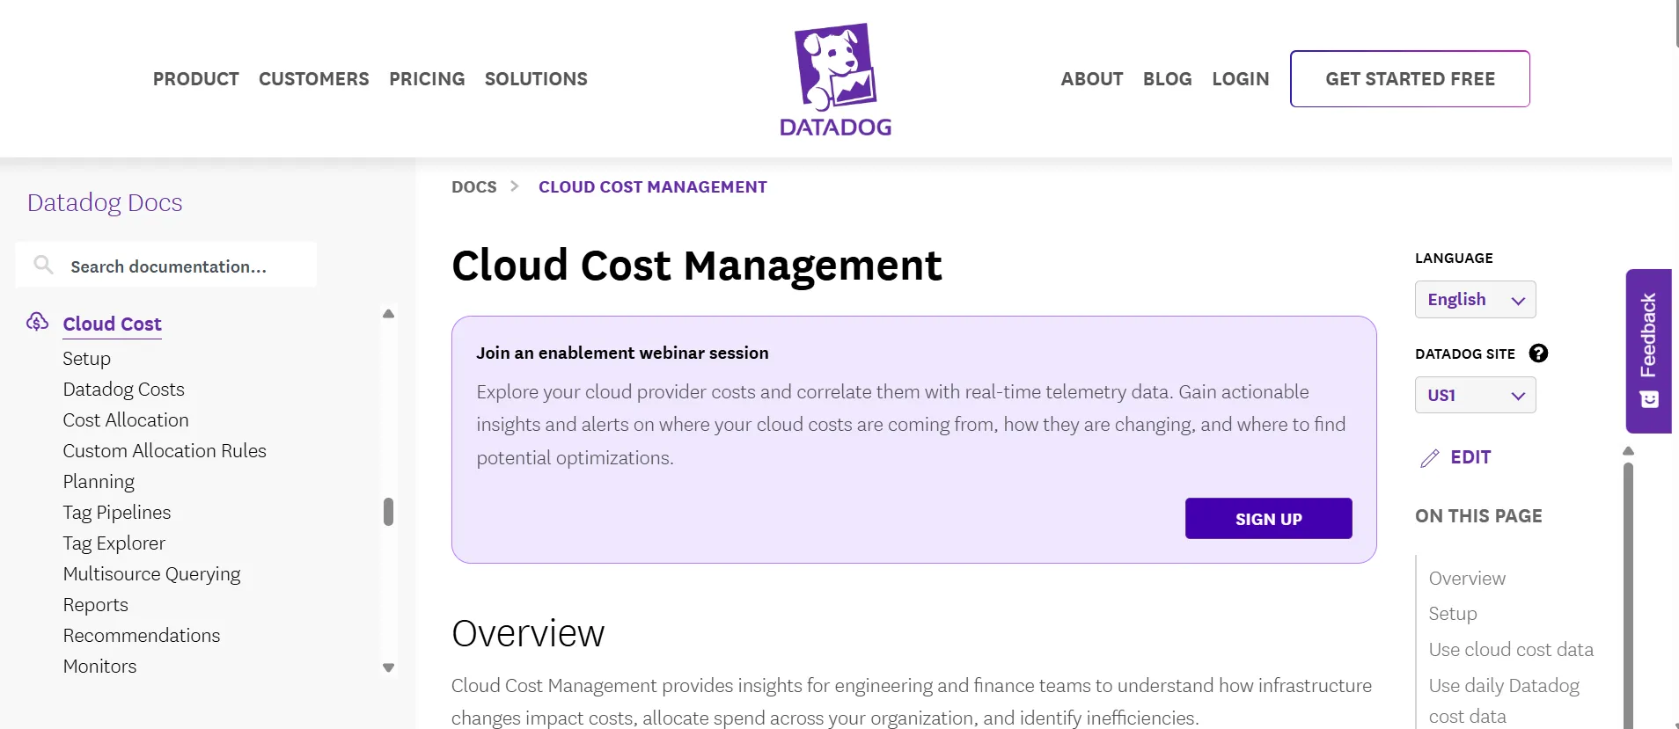Click the search magnifier icon

point(43,265)
